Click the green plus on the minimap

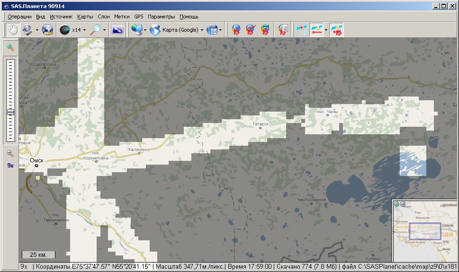click(397, 204)
